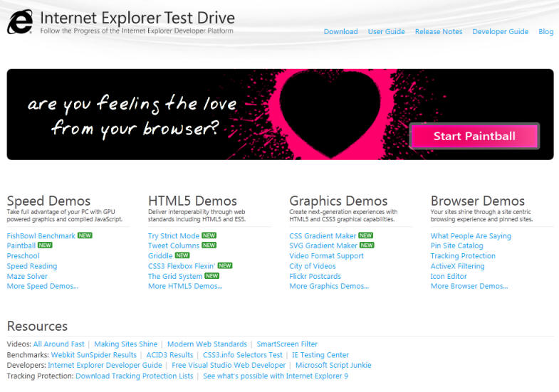Open the ActiveX Filtering demo
Screen dimensions: 559x392
(x=457, y=266)
